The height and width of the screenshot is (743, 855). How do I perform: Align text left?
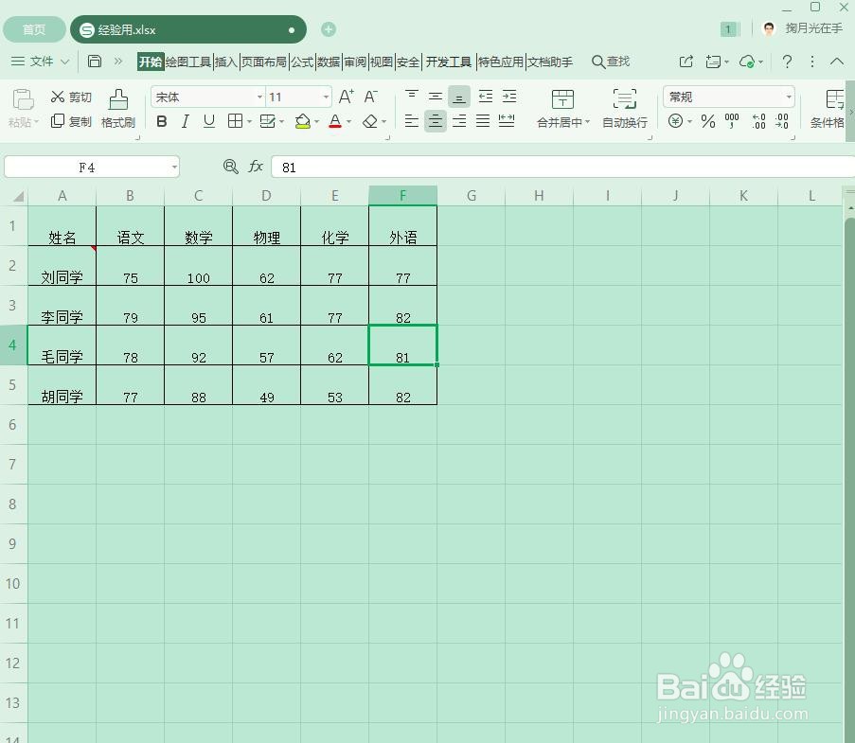pos(412,121)
